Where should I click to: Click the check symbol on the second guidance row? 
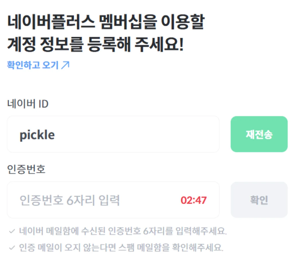point(11,246)
